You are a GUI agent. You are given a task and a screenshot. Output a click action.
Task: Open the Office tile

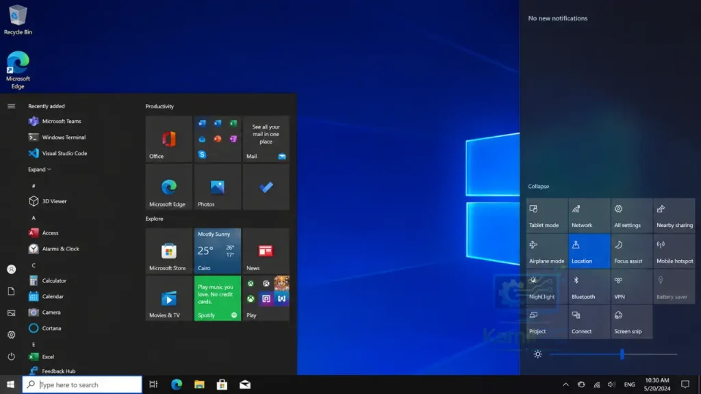168,139
